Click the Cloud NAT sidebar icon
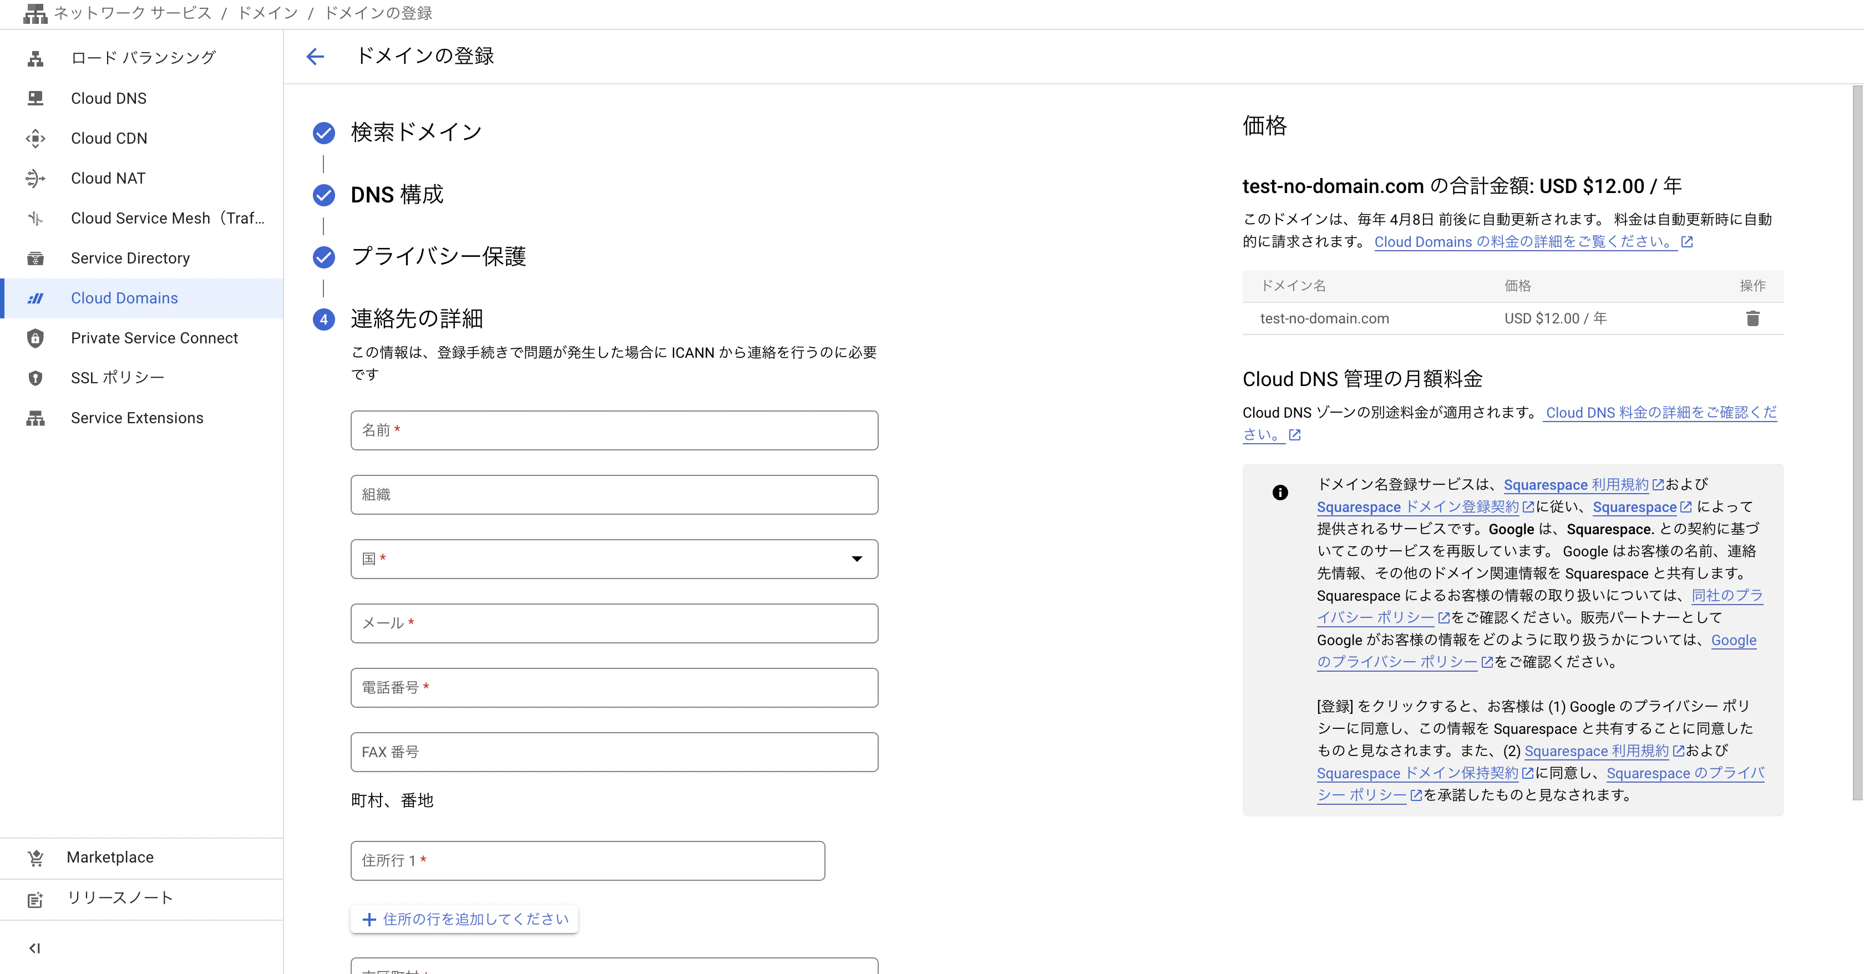 pos(36,178)
